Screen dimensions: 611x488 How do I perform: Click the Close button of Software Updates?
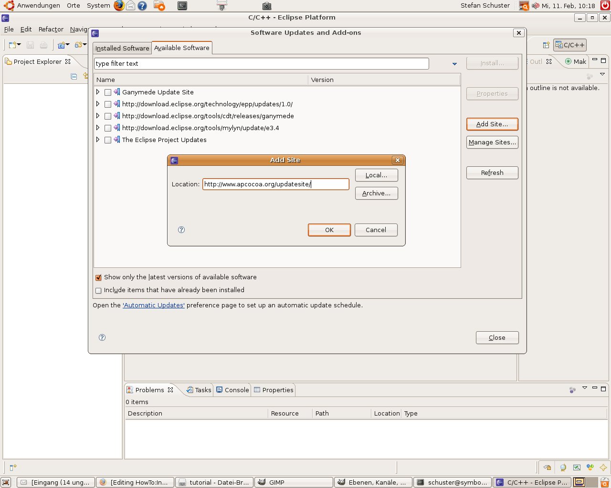point(497,337)
